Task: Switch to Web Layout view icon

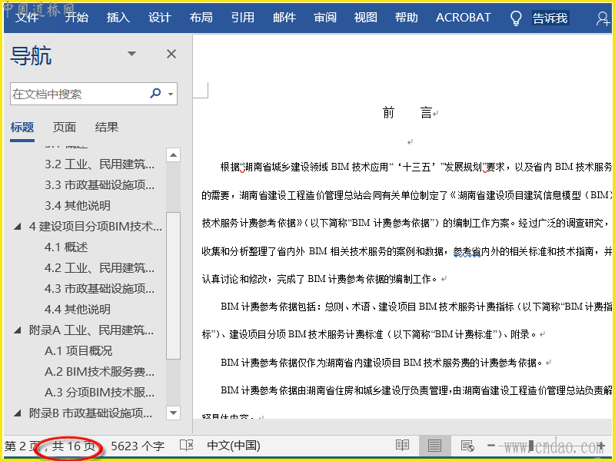Action: [x=467, y=446]
